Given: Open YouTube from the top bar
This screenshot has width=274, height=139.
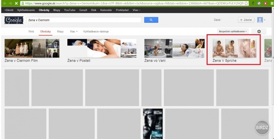Looking at the screenshot, I should point(70,10).
